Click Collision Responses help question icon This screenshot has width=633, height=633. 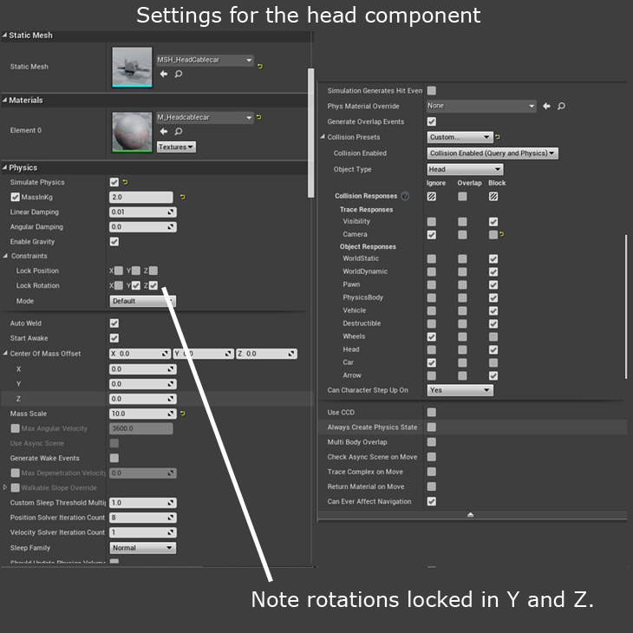coord(405,197)
